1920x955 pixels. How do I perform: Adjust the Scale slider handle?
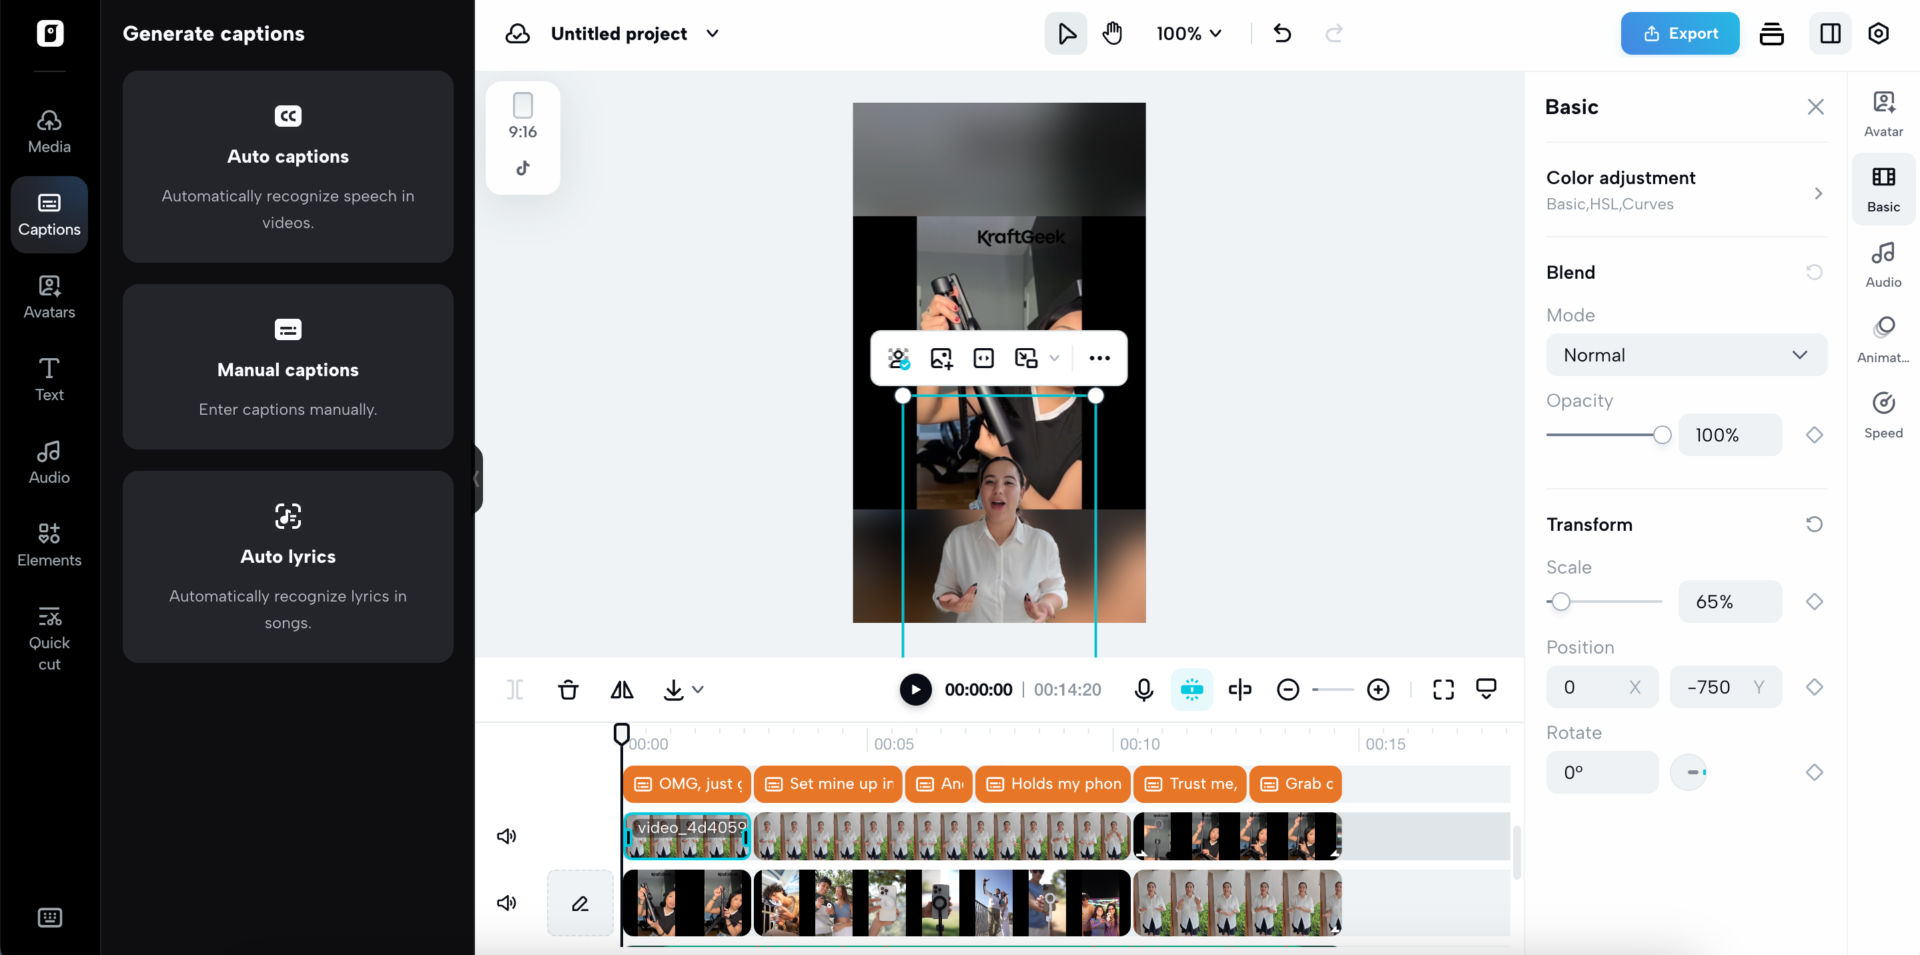click(x=1560, y=602)
